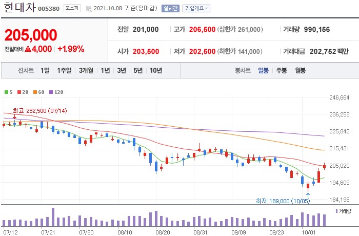The width and height of the screenshot is (359, 236).
Task: Click the 10/01 date axis label
Action: [x=308, y=232]
